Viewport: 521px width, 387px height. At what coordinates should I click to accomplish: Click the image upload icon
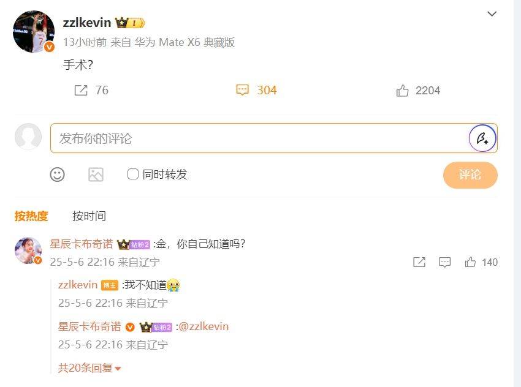96,175
